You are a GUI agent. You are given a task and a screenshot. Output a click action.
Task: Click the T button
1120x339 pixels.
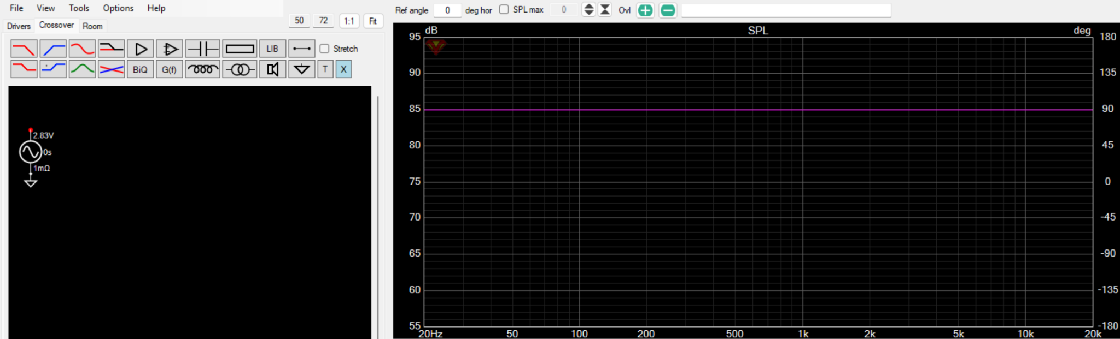tap(325, 69)
